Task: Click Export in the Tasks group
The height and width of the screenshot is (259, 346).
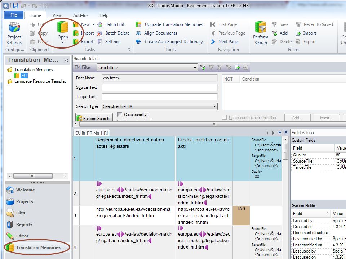Action: point(83,42)
